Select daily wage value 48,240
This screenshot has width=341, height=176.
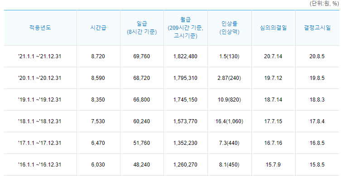142,165
